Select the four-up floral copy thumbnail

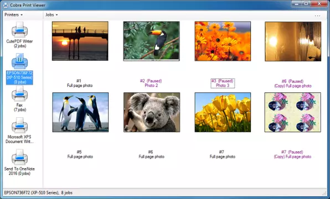tap(293, 112)
